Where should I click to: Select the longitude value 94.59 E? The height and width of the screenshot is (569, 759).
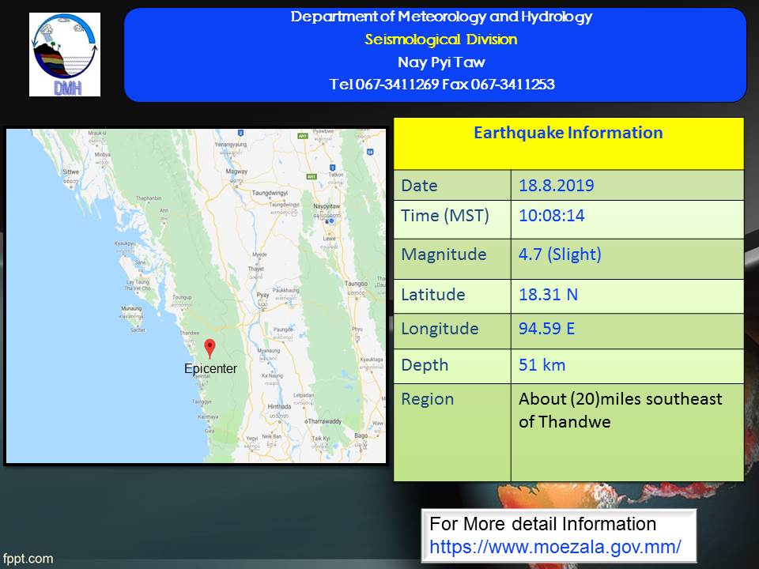pos(547,329)
